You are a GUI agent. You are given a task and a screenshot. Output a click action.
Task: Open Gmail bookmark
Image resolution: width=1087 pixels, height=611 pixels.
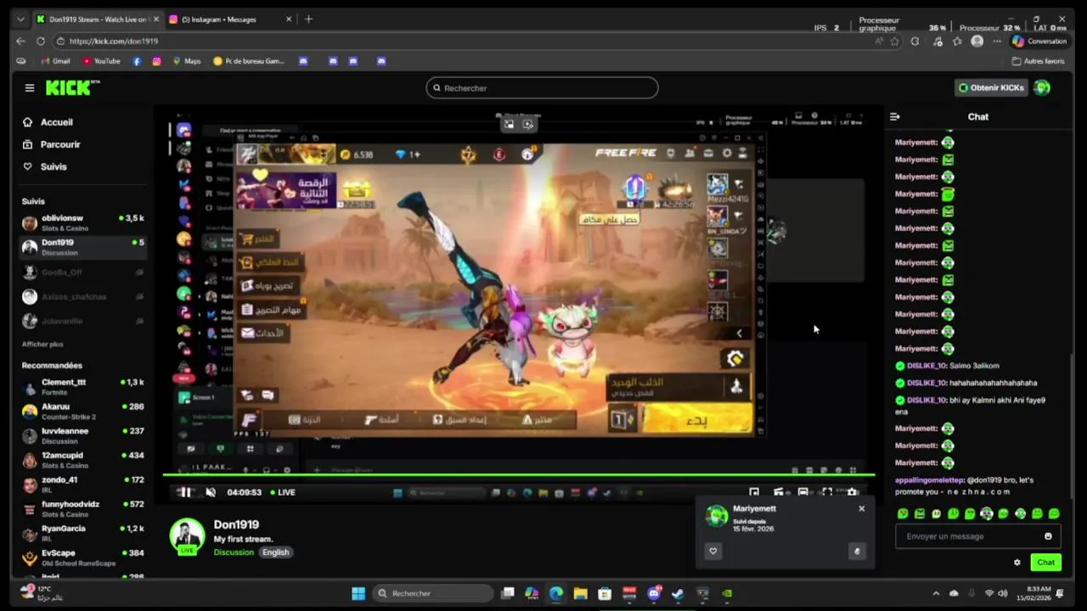point(54,61)
